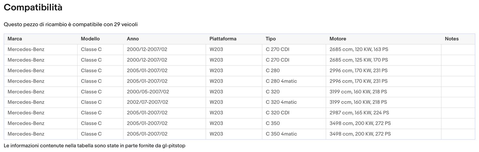The image size is (479, 152).
Task: Click the C 320 CDI type cell
Action: point(277,113)
